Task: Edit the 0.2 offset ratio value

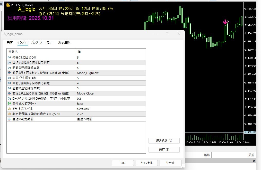Action: click(111, 99)
